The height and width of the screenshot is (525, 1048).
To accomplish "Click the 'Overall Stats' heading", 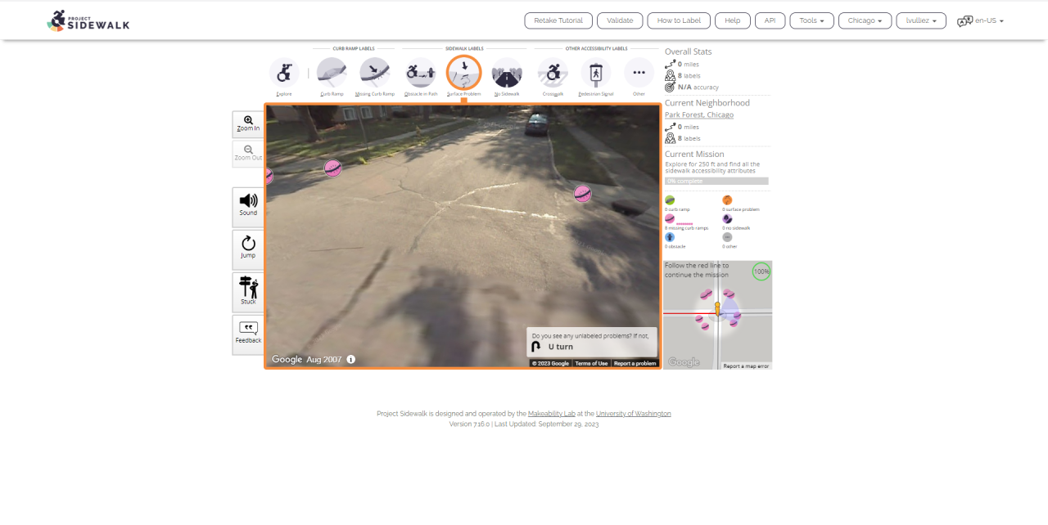I will pos(688,52).
